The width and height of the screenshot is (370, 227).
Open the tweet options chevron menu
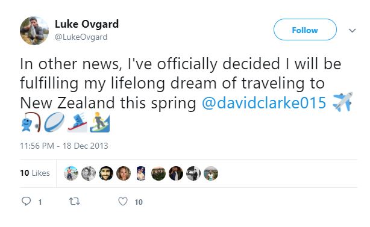click(x=353, y=31)
